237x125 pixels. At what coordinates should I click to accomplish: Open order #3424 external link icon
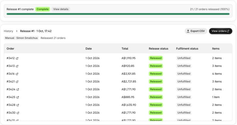[18, 90]
